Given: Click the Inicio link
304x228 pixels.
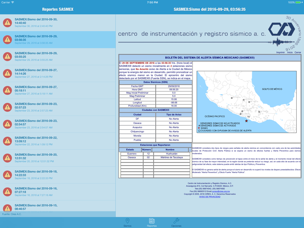Looking at the screenshot, I should (290, 52).
